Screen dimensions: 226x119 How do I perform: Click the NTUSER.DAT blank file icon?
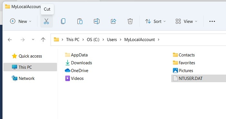pos(175,78)
